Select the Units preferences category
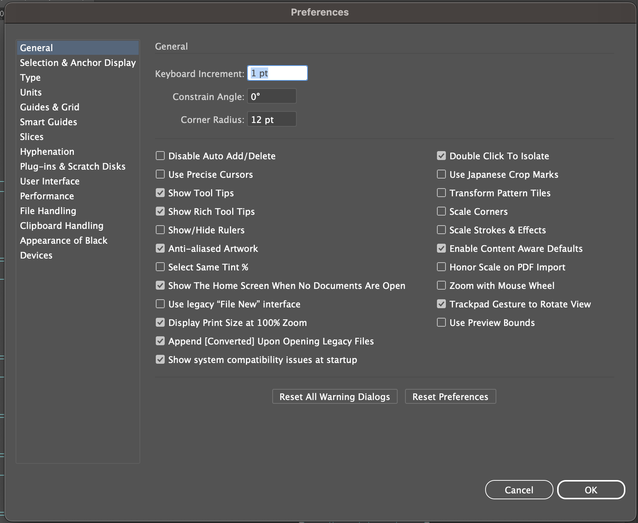This screenshot has width=638, height=523. 31,92
